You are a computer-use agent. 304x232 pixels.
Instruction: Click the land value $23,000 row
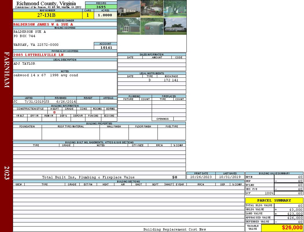coord(274,214)
